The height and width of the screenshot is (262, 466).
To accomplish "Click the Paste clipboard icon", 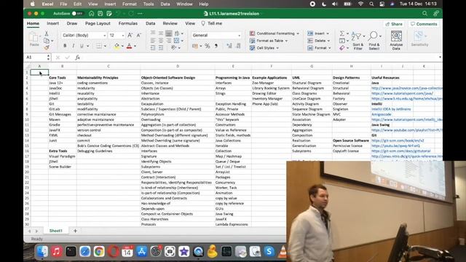I will tap(34, 38).
